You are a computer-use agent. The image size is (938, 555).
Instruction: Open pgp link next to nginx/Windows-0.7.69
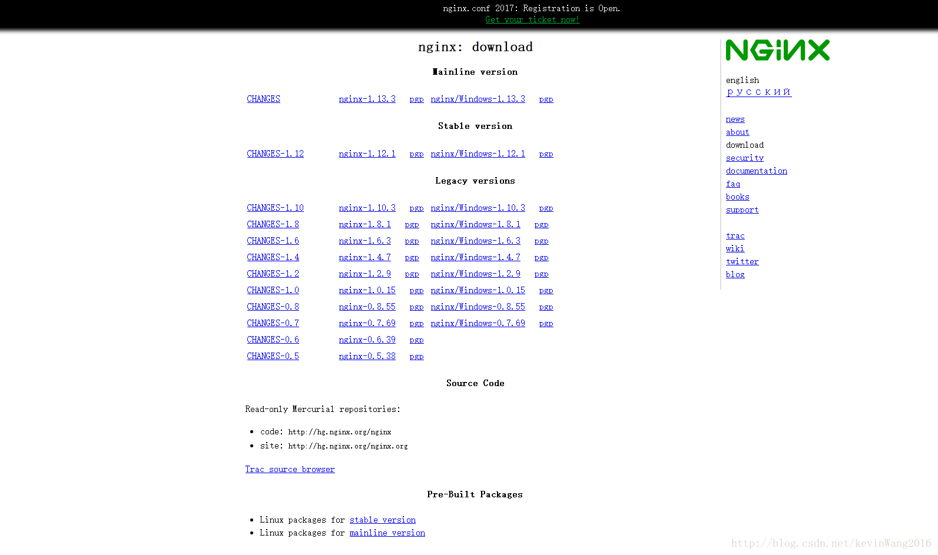(546, 324)
